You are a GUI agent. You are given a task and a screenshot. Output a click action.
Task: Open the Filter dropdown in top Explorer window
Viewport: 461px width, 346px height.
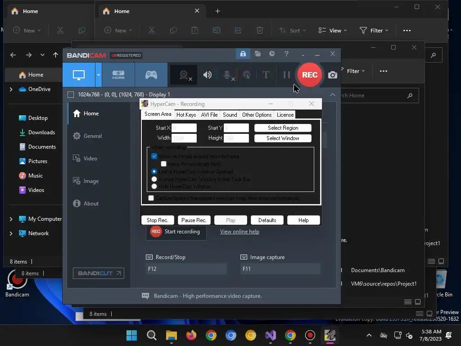374,31
